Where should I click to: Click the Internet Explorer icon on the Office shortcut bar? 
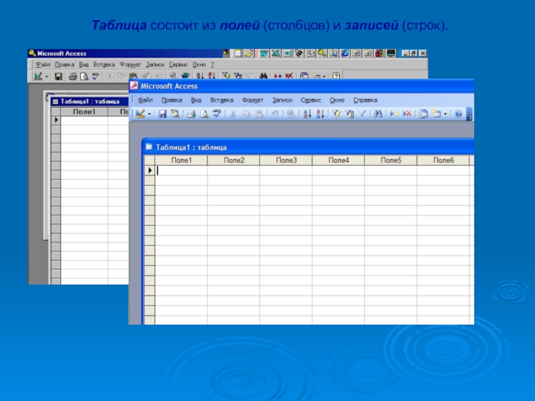(x=344, y=53)
